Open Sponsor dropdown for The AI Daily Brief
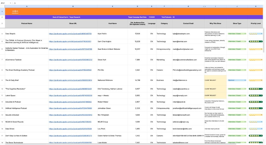 point(245,80)
